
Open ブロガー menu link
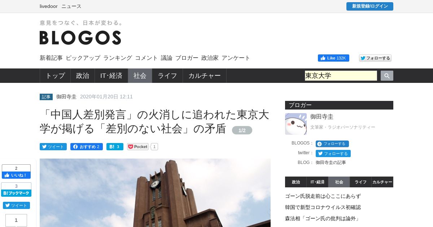click(187, 58)
